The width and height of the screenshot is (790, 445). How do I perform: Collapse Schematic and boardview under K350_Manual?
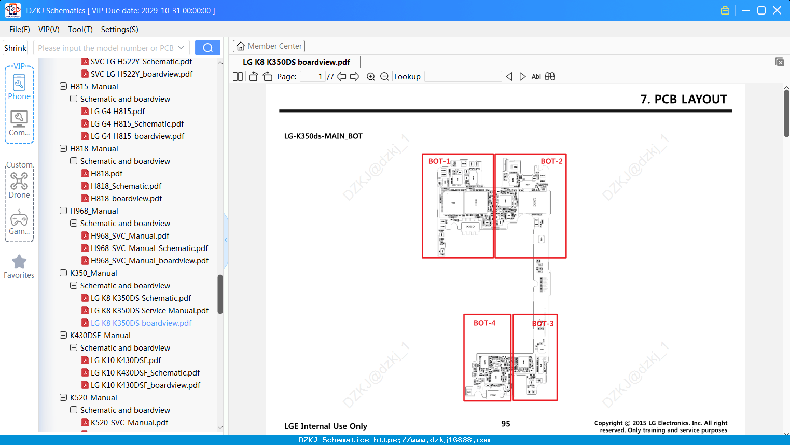tap(74, 285)
